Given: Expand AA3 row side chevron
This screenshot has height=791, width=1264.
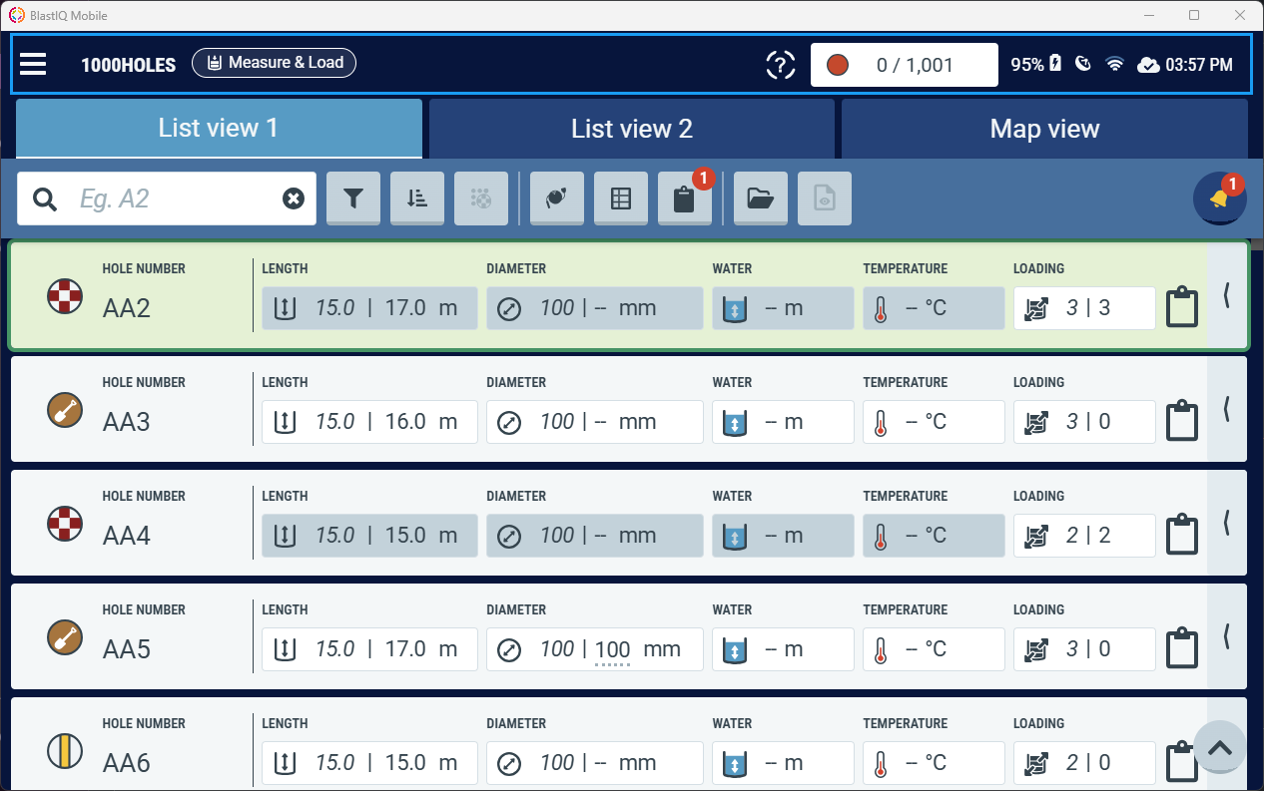Looking at the screenshot, I should pyautogui.click(x=1227, y=409).
